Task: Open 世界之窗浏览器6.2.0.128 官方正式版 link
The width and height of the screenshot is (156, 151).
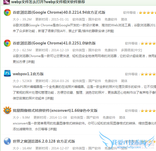Action: [x=44, y=141]
